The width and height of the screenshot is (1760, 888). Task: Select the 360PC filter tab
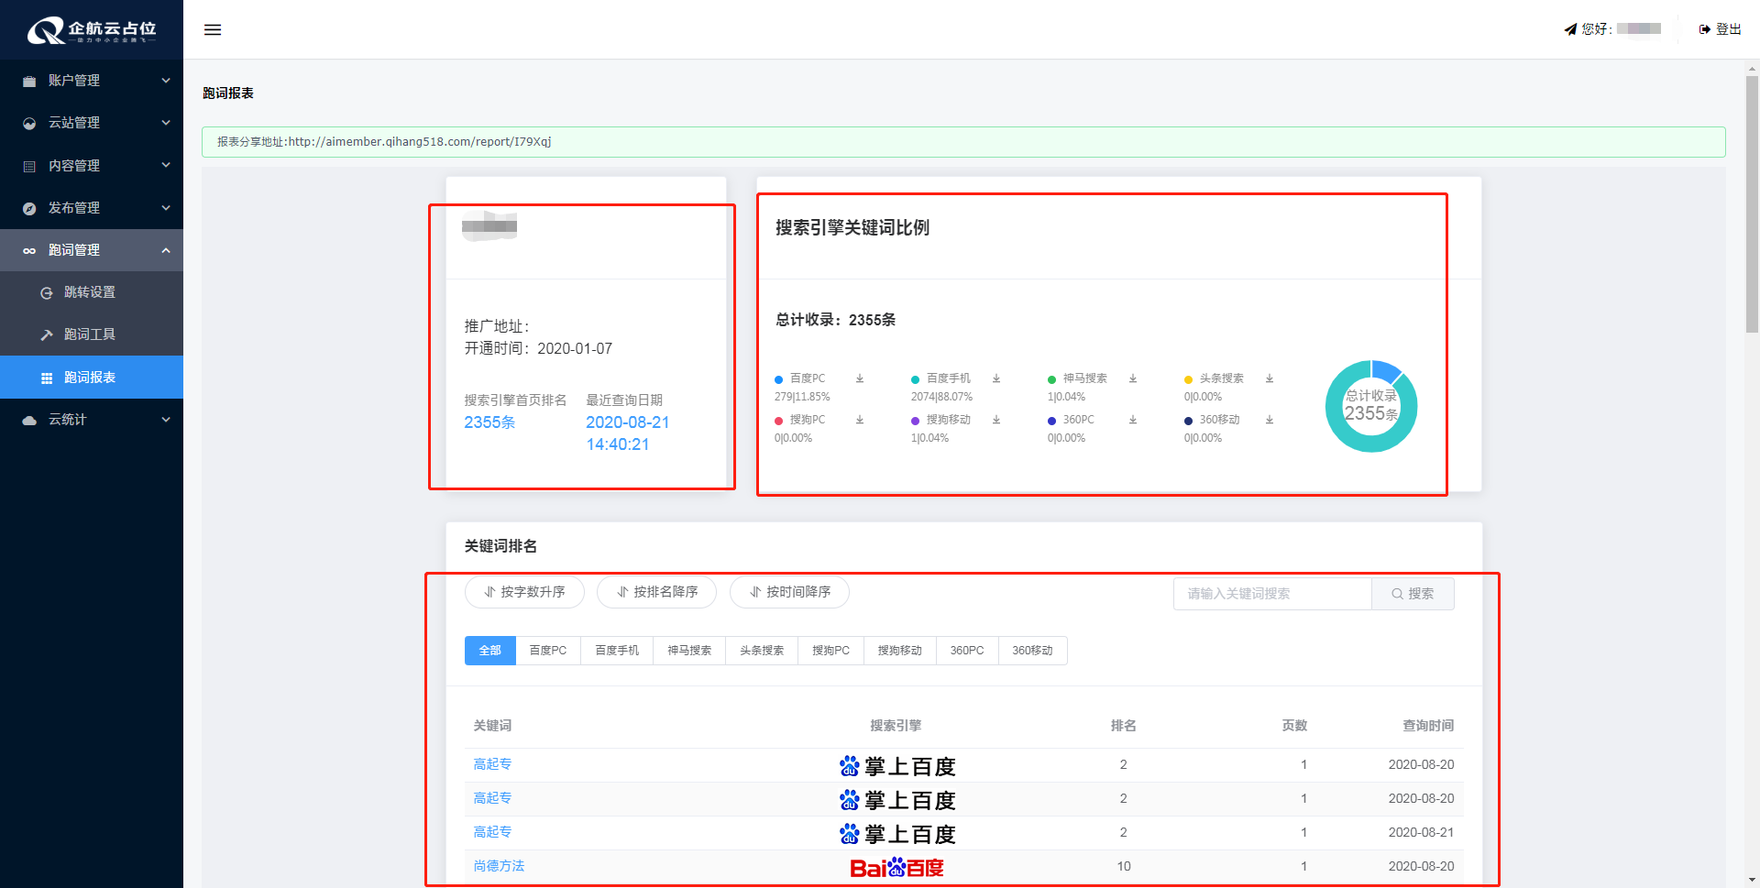[966, 650]
